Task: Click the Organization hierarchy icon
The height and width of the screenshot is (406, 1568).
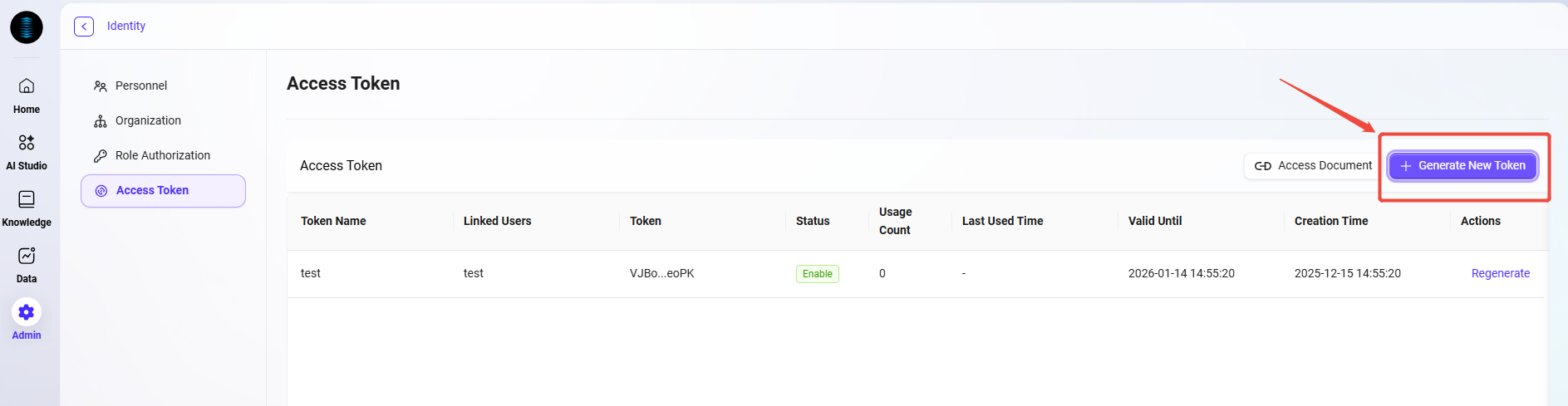Action: click(101, 121)
